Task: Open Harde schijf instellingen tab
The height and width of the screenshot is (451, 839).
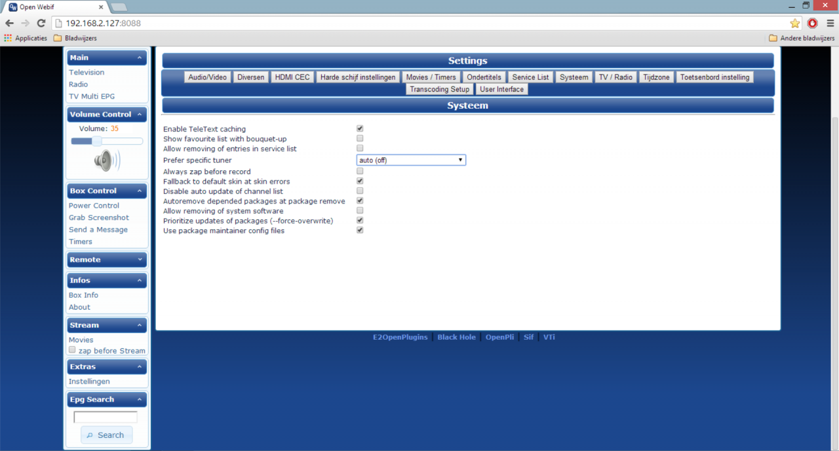Action: point(358,77)
